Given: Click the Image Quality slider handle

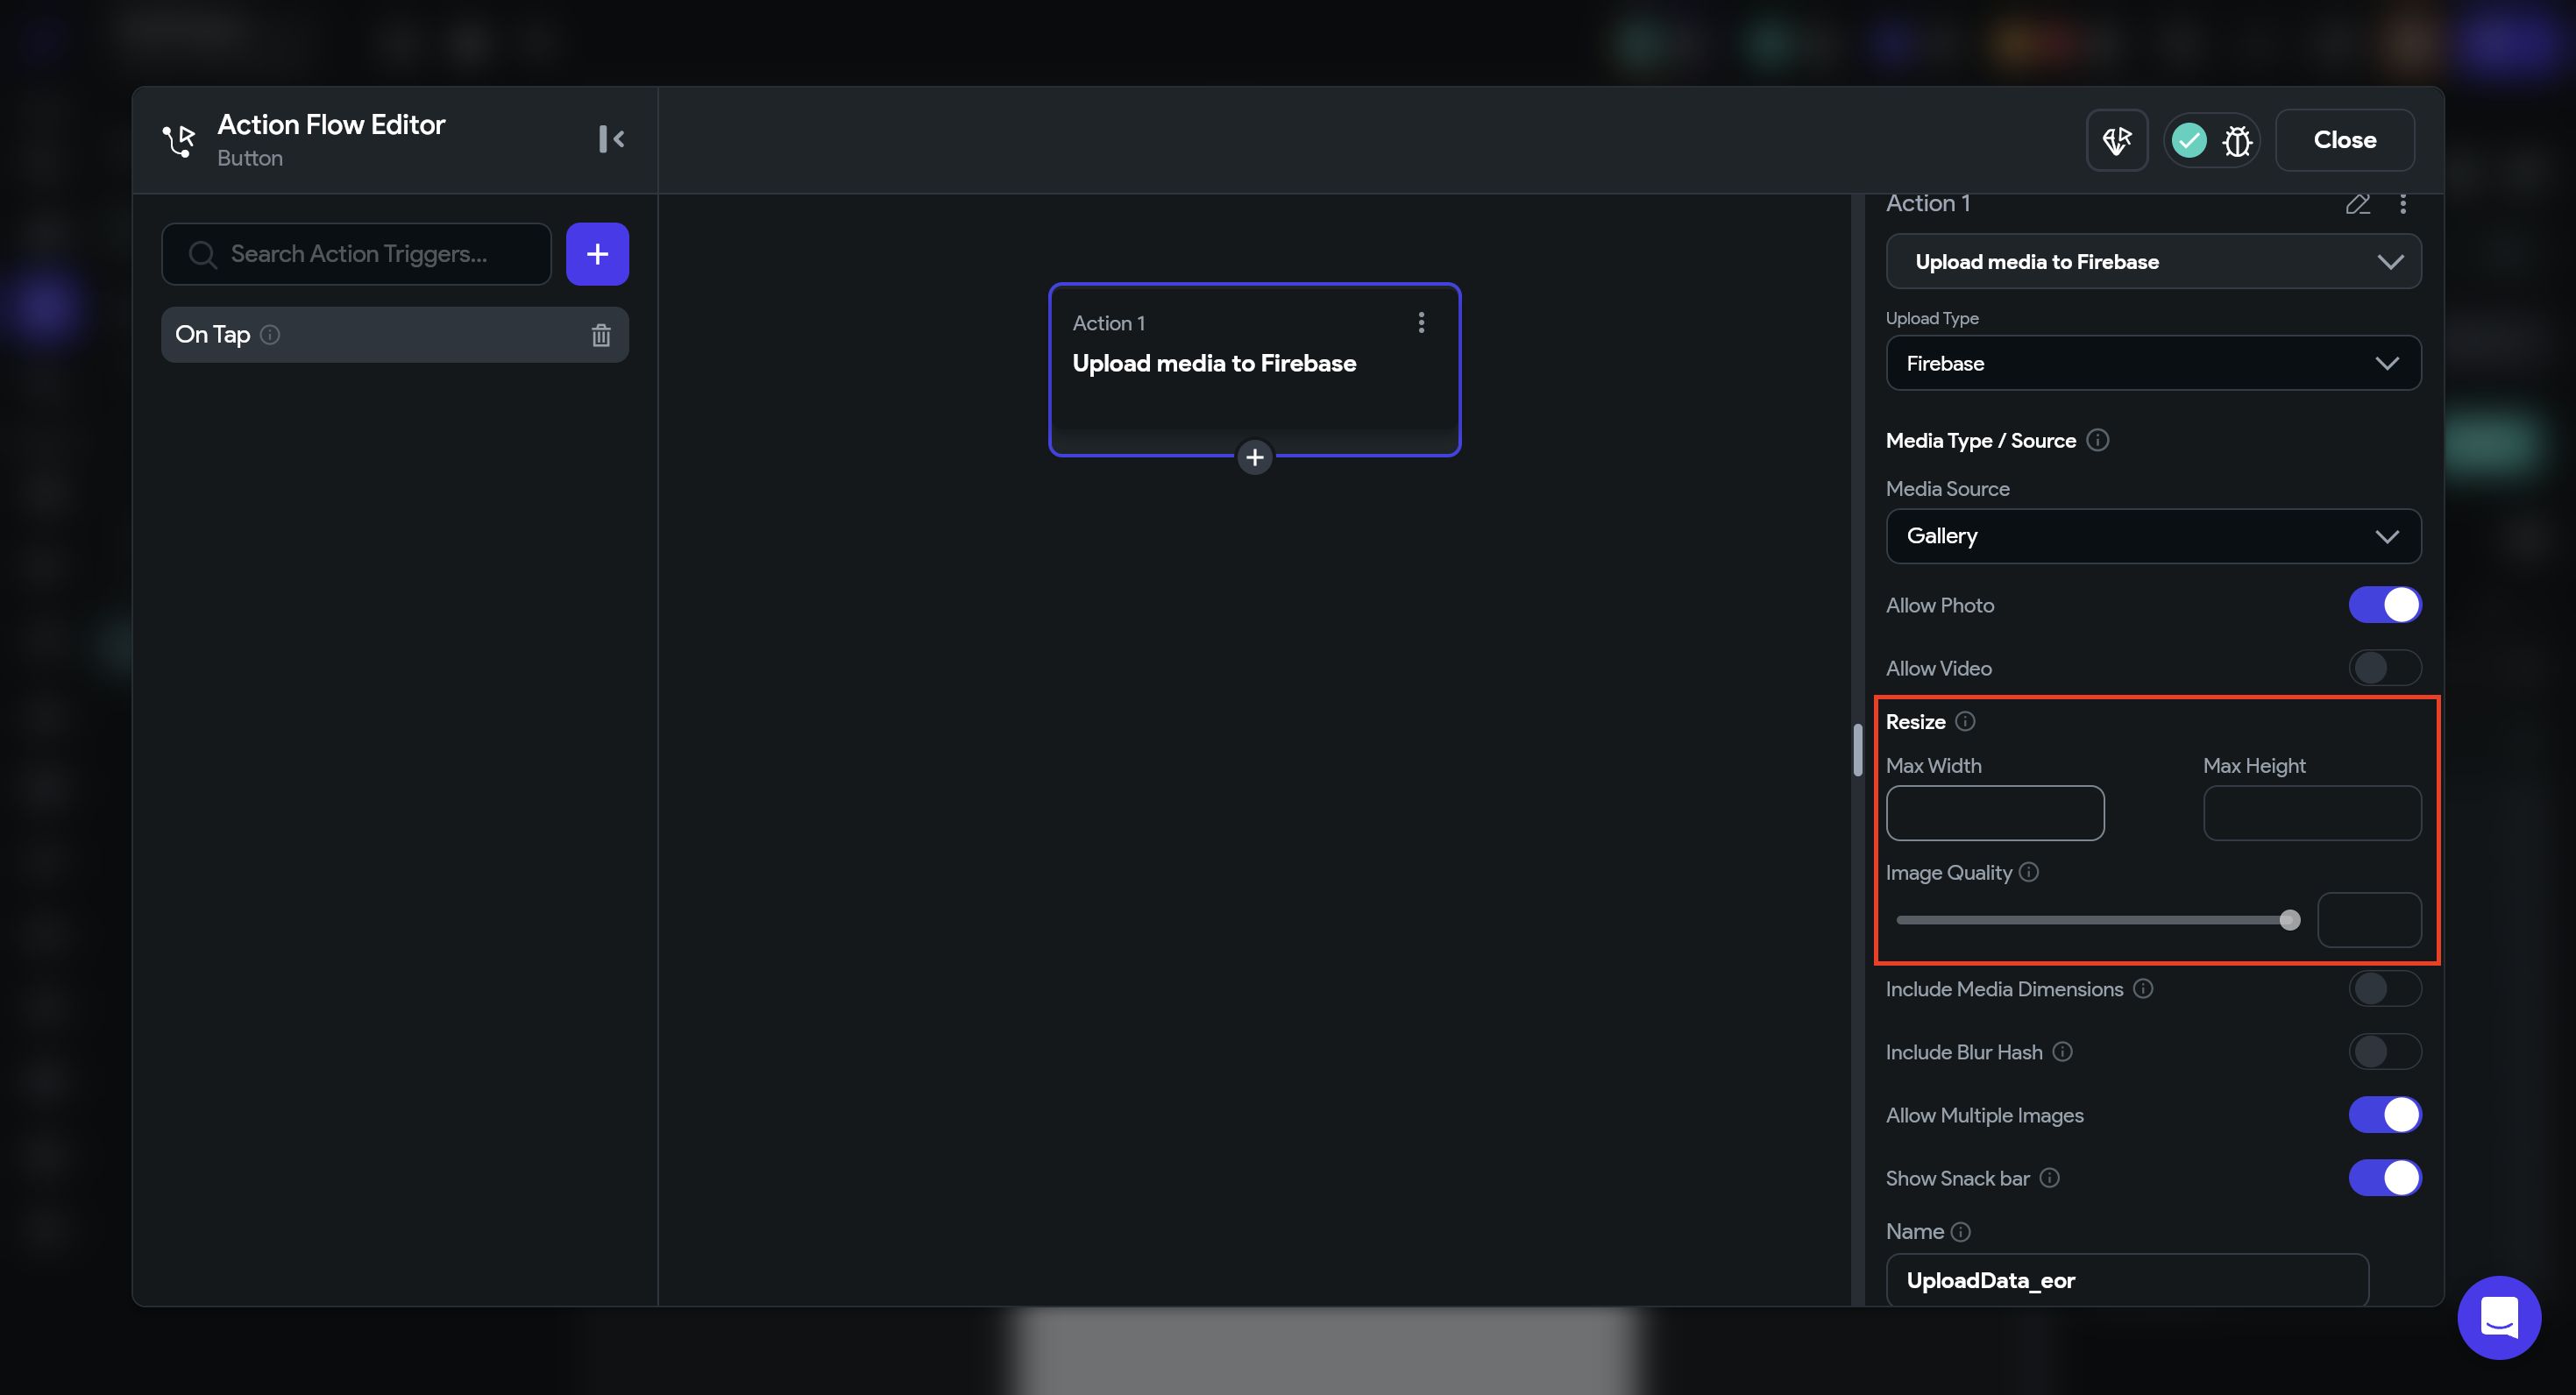Looking at the screenshot, I should click(2289, 920).
